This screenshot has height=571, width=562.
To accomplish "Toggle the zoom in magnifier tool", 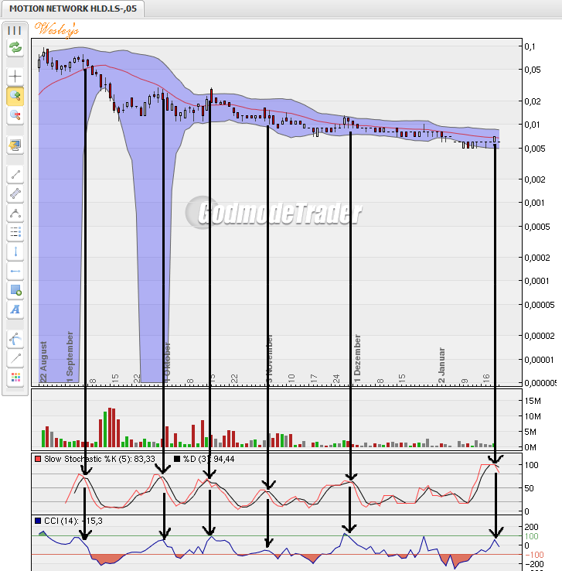I will click(15, 96).
